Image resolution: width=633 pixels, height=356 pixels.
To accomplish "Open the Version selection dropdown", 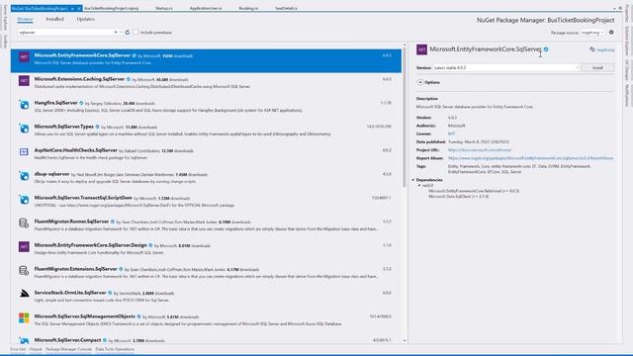I will point(505,68).
